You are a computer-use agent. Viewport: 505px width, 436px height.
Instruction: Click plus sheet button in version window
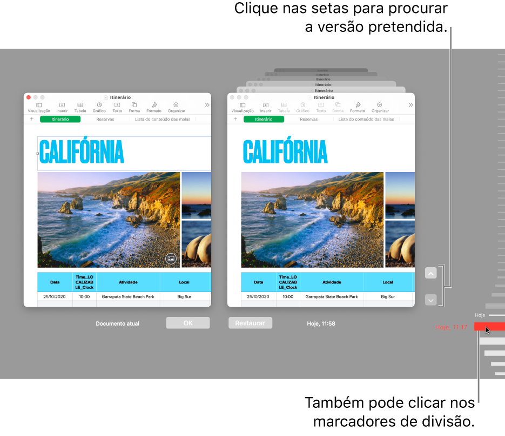(x=235, y=119)
